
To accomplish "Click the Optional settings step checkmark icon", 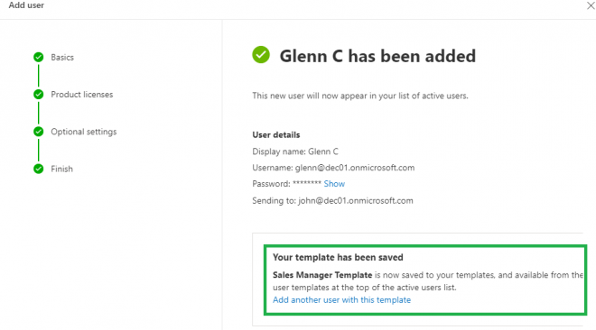I will click(39, 132).
